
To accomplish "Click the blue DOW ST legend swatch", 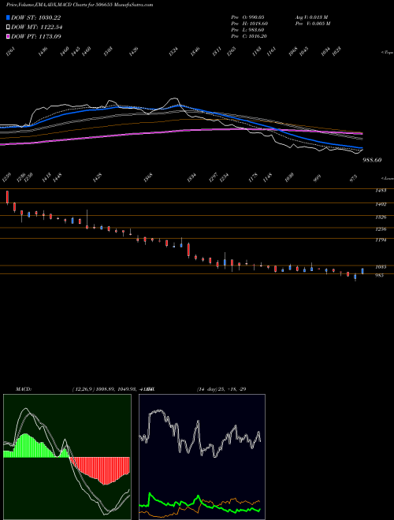I will (9, 17).
